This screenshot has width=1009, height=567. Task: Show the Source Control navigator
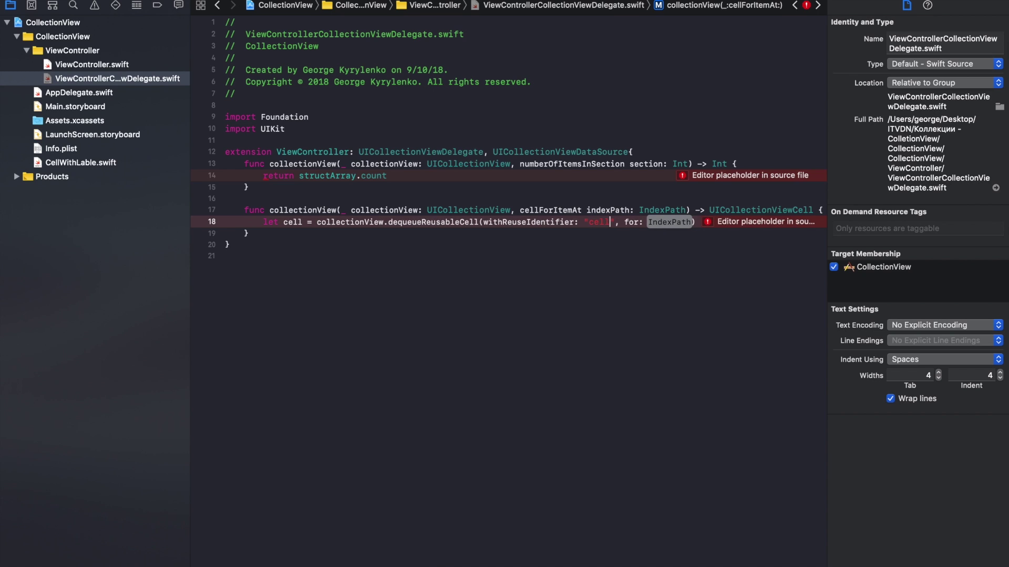point(32,5)
